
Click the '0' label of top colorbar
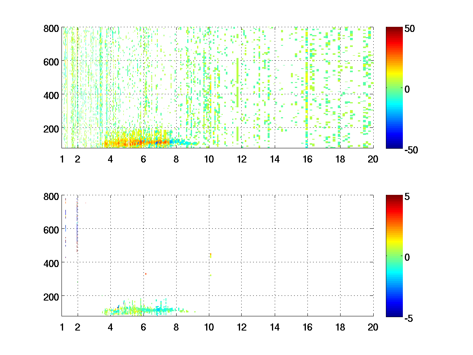pos(407,90)
